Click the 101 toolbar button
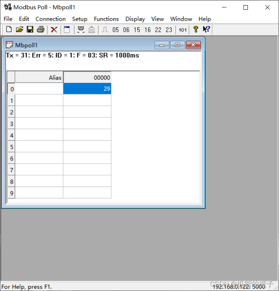The image size is (279, 291). (183, 30)
